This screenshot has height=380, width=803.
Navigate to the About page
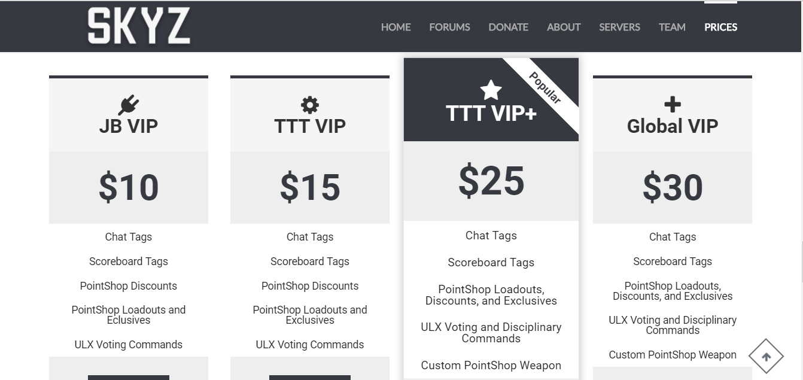(x=564, y=27)
